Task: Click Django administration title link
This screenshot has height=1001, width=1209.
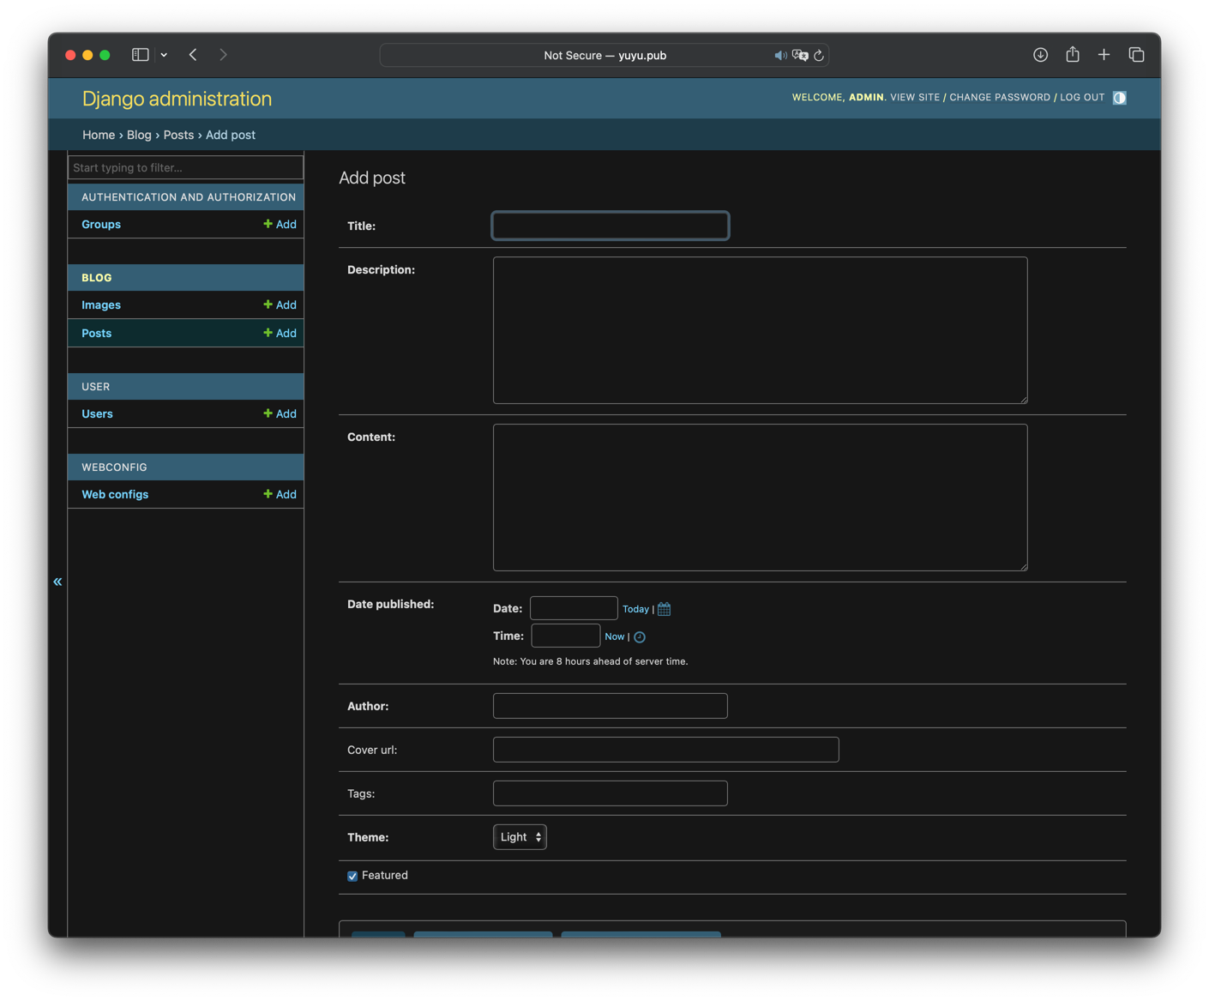Action: (177, 99)
